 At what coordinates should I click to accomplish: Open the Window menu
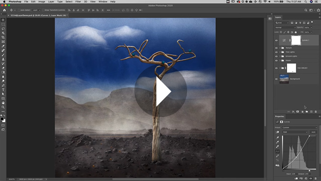[103, 2]
